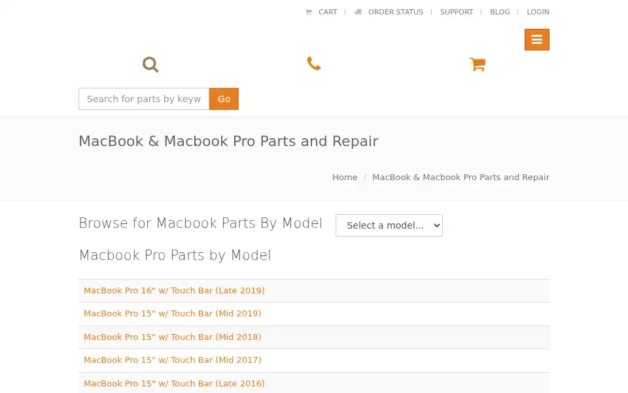Open MacBook Pro 15" Touch Bar Late 2016
The image size is (628, 393).
click(x=174, y=383)
